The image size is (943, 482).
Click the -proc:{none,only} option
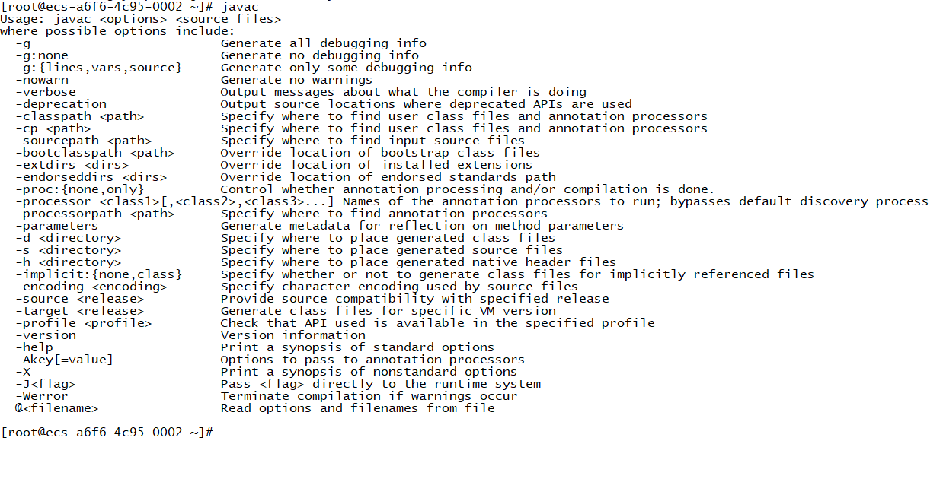point(79,189)
